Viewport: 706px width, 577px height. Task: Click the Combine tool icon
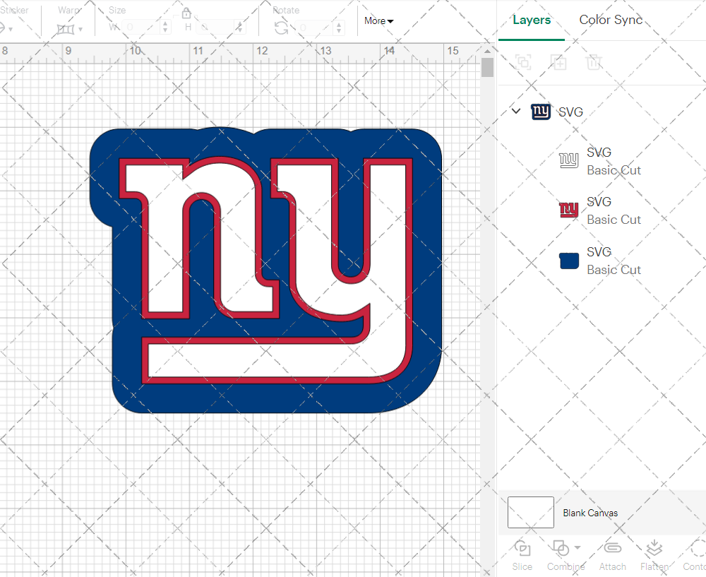tap(561, 548)
